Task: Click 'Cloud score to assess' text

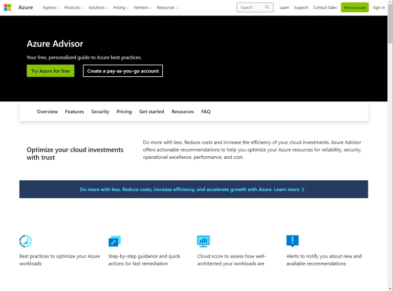Action: click(232, 260)
